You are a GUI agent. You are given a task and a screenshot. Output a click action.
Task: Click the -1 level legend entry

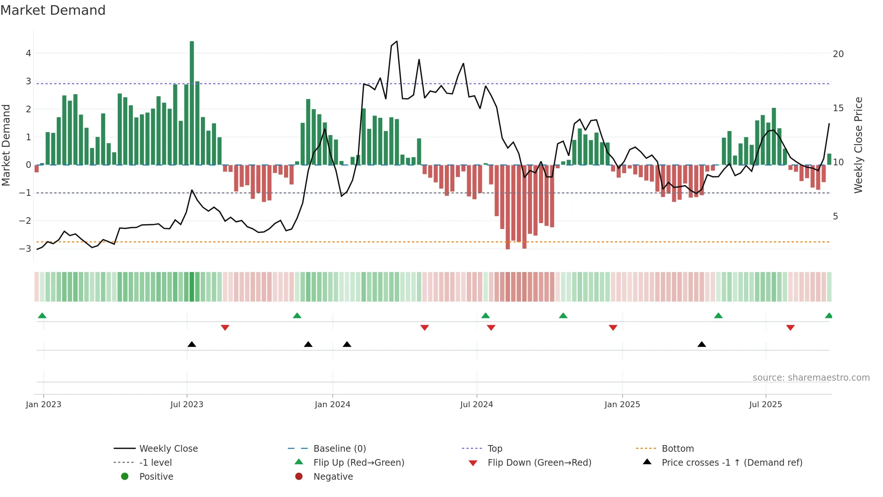point(143,462)
